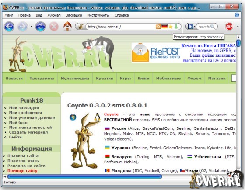Open the Adblock Plus ABP icon

[x=229, y=27]
